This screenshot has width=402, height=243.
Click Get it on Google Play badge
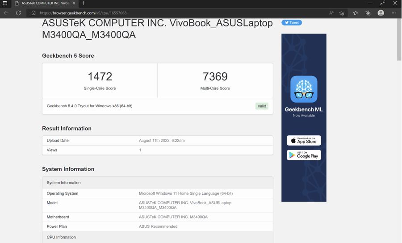(x=304, y=155)
